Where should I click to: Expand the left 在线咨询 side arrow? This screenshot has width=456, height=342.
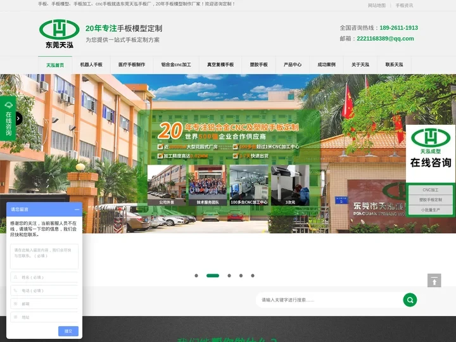pos(18,118)
